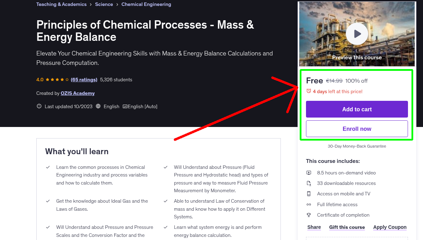Click the Add to cart button
Viewport: 423px width, 240px height.
[357, 109]
